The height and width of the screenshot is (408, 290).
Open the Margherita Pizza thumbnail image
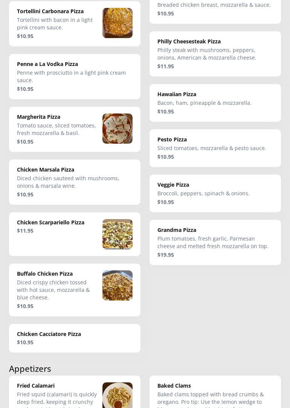[x=117, y=129]
